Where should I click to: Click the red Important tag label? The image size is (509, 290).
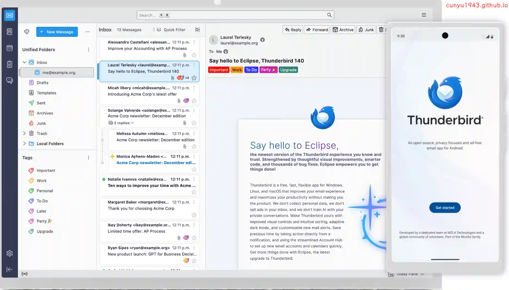[218, 70]
